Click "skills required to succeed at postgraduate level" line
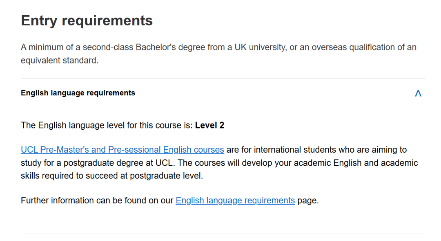 (x=111, y=176)
